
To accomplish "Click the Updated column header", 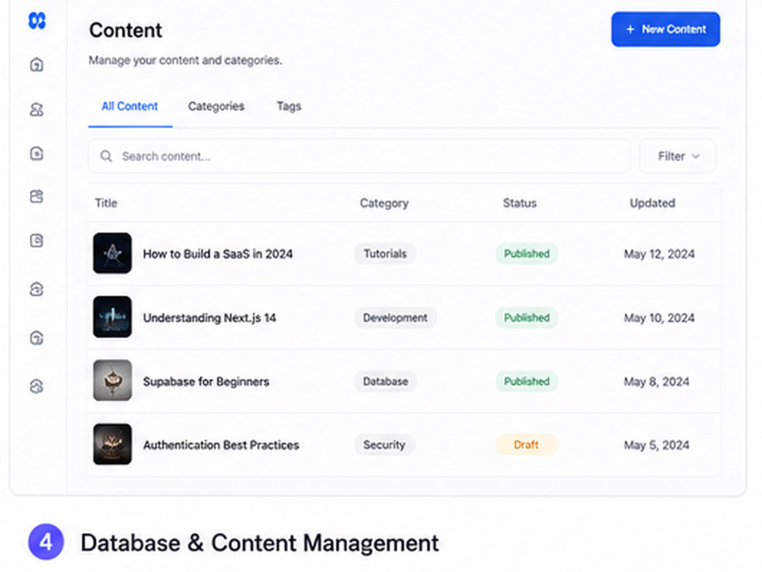I will [x=652, y=203].
